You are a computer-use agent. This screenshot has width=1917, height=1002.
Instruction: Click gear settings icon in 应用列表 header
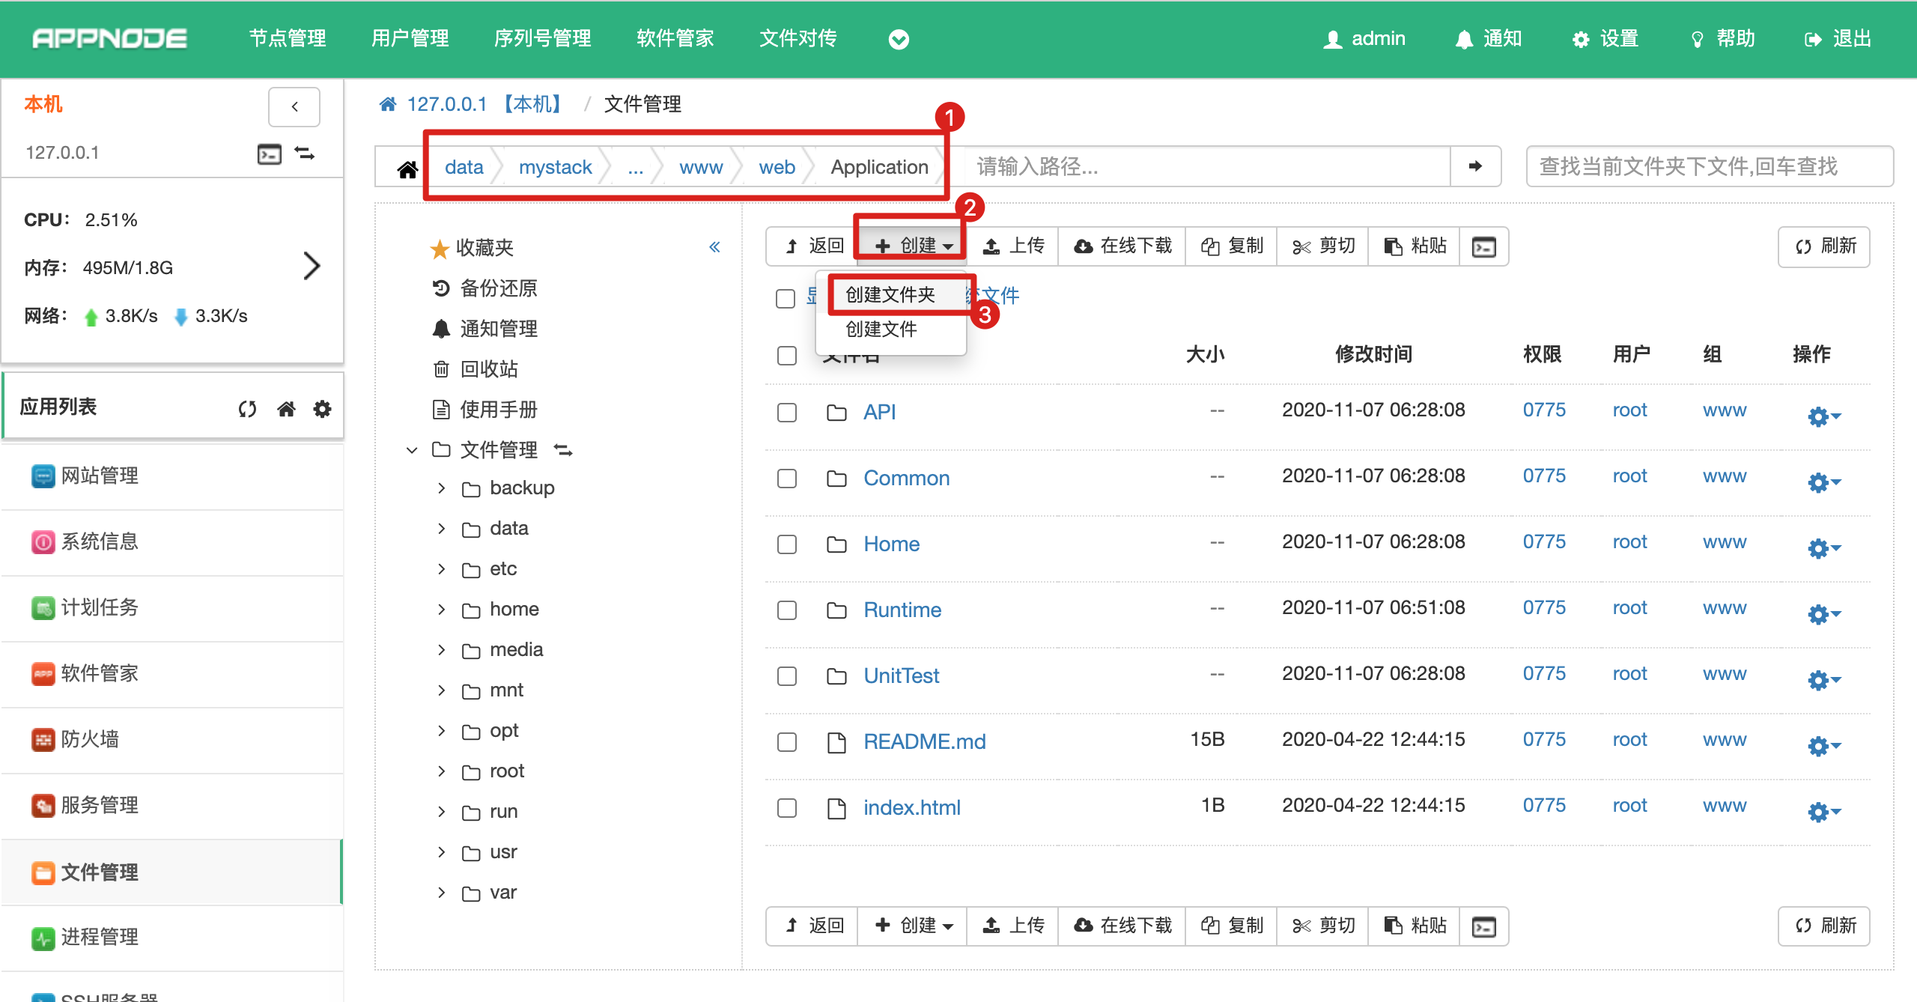322,409
